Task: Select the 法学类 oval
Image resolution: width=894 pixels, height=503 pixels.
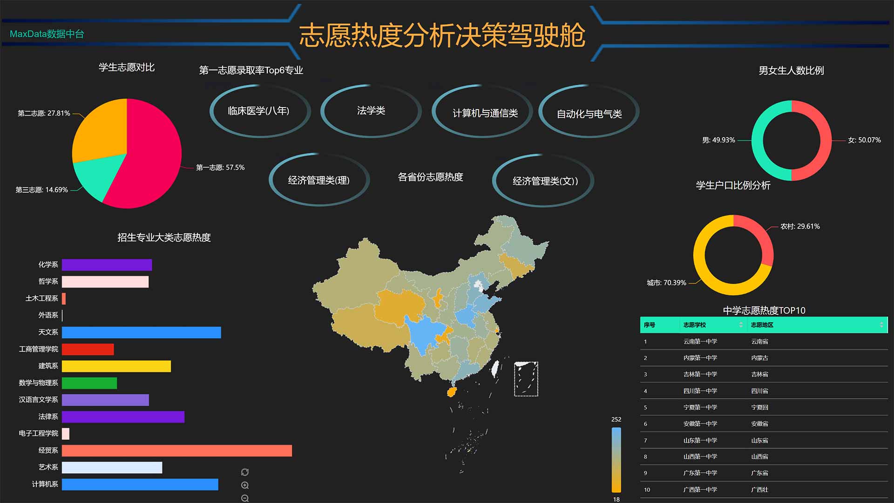Action: pyautogui.click(x=371, y=111)
